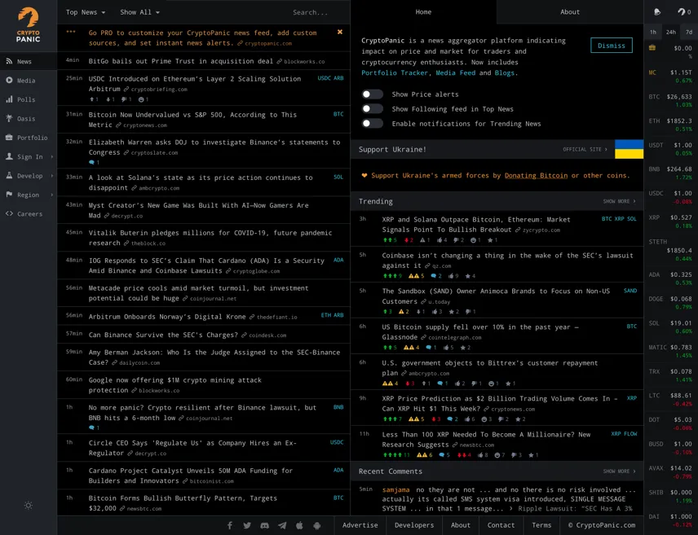Click Show More in Recent Comments header

pyautogui.click(x=619, y=471)
